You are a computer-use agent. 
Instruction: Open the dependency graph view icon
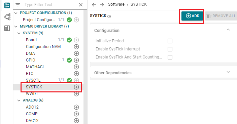7,16
